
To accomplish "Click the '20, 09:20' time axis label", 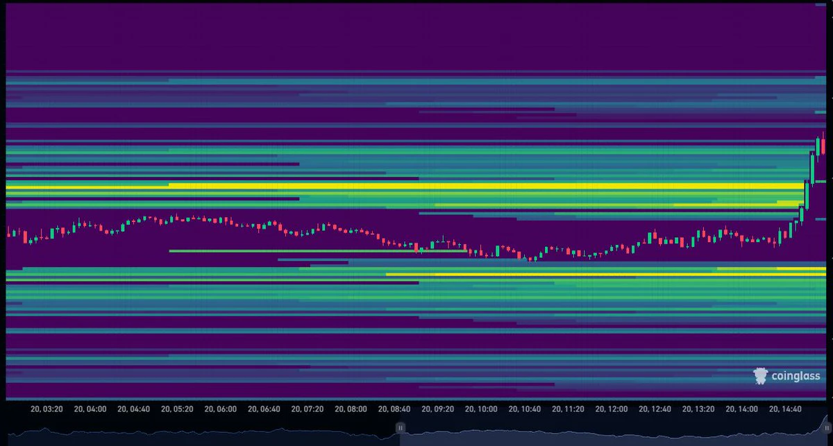I will pyautogui.click(x=439, y=409).
